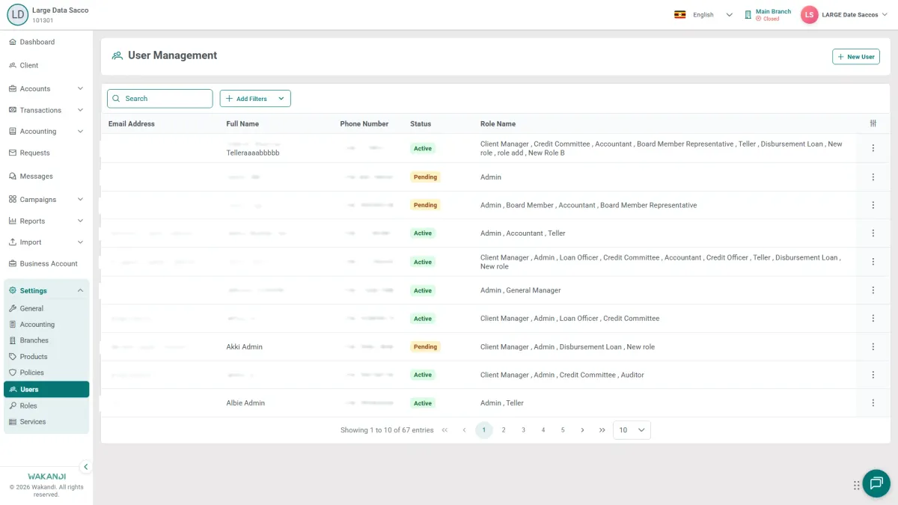Go to next page arrow
This screenshot has width=898, height=505.
(582, 430)
